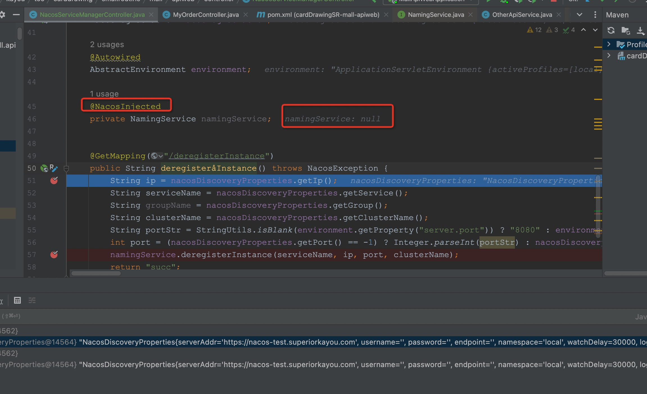Click Integer.parseInt on line 56
This screenshot has width=647, height=394.
pyautogui.click(x=434, y=242)
